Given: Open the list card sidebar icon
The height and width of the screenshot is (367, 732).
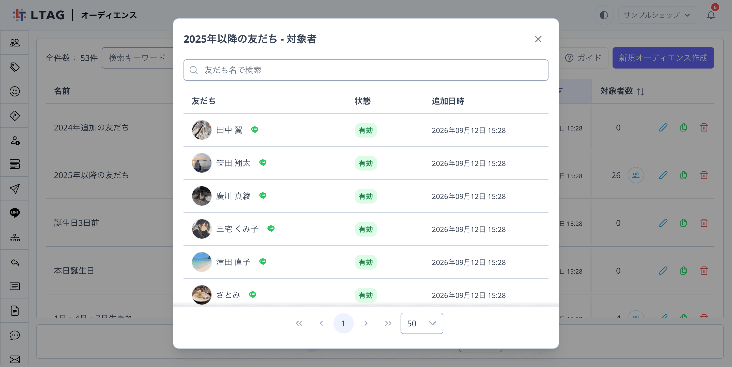Looking at the screenshot, I should pyautogui.click(x=14, y=286).
